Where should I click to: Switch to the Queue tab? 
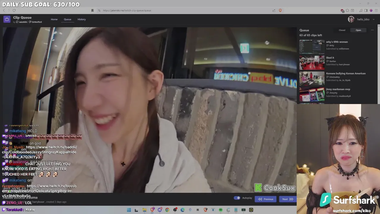(x=67, y=19)
